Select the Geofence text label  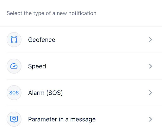click(x=42, y=40)
